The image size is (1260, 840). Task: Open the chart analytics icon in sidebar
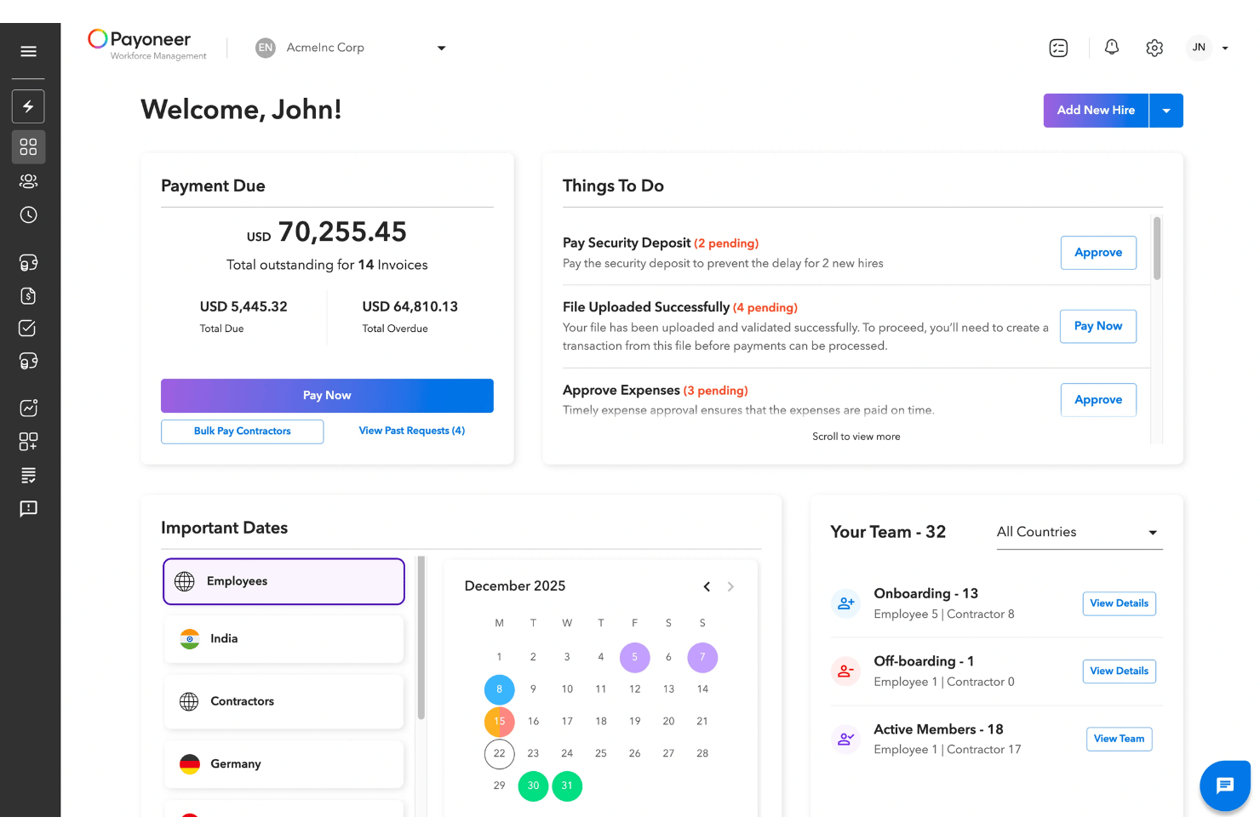pyautogui.click(x=28, y=408)
